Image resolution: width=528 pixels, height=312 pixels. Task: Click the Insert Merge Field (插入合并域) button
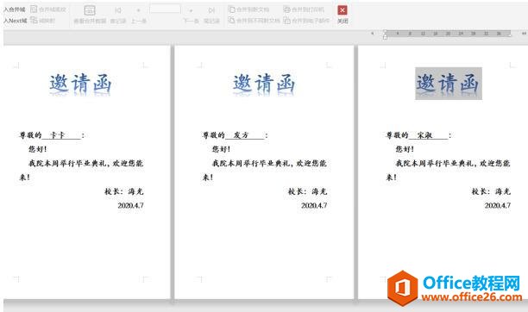pyautogui.click(x=14, y=9)
